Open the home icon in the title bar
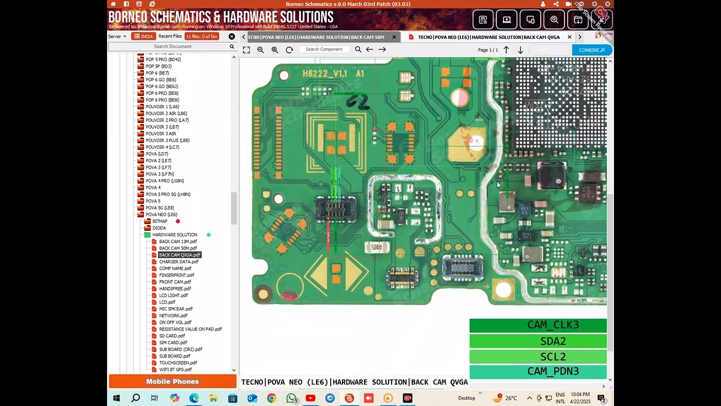Image resolution: width=721 pixels, height=406 pixels. tap(113, 4)
